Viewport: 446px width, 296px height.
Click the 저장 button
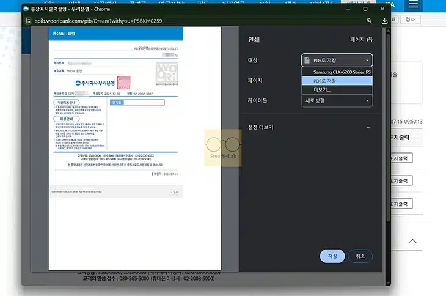click(332, 256)
